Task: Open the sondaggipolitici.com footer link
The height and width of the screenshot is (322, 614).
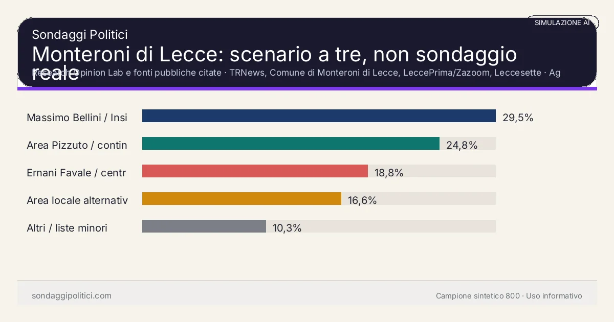Action: click(x=72, y=296)
